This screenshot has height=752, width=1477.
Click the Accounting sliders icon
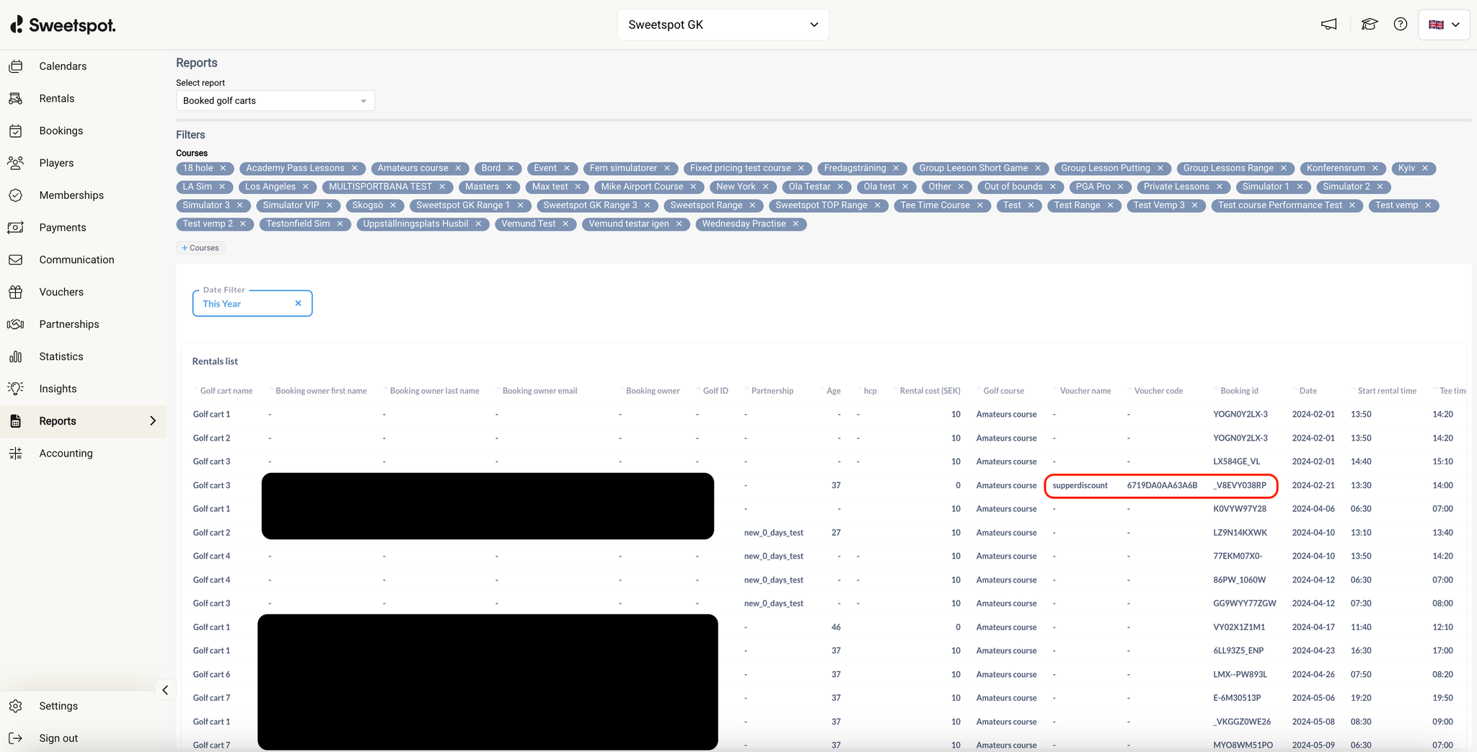pos(16,454)
